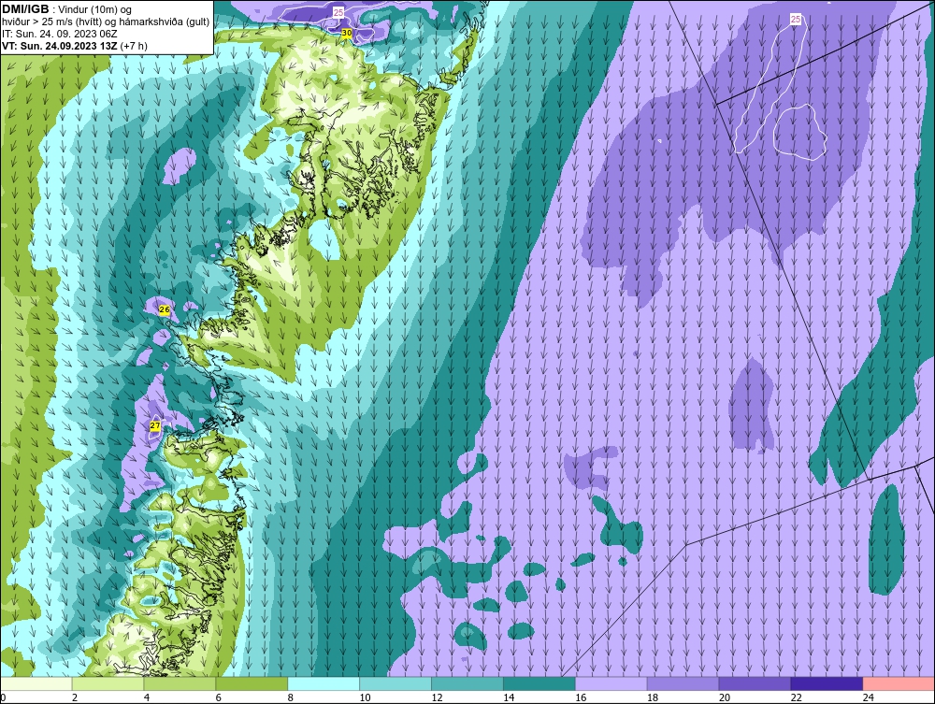The width and height of the screenshot is (935, 704).
Task: Click the yellow gust marker labeled 30
Action: tap(347, 33)
